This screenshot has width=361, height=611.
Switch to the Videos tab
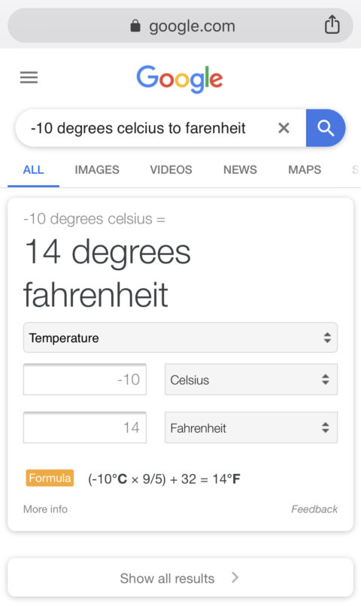pyautogui.click(x=171, y=169)
